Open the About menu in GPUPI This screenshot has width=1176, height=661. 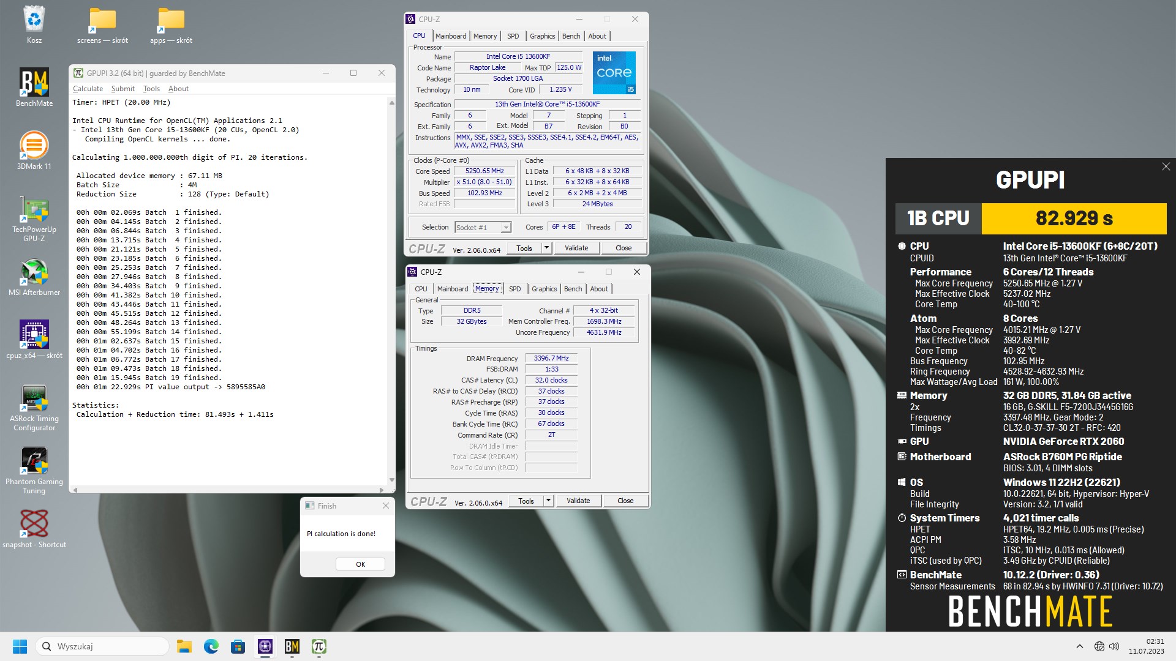coord(178,89)
